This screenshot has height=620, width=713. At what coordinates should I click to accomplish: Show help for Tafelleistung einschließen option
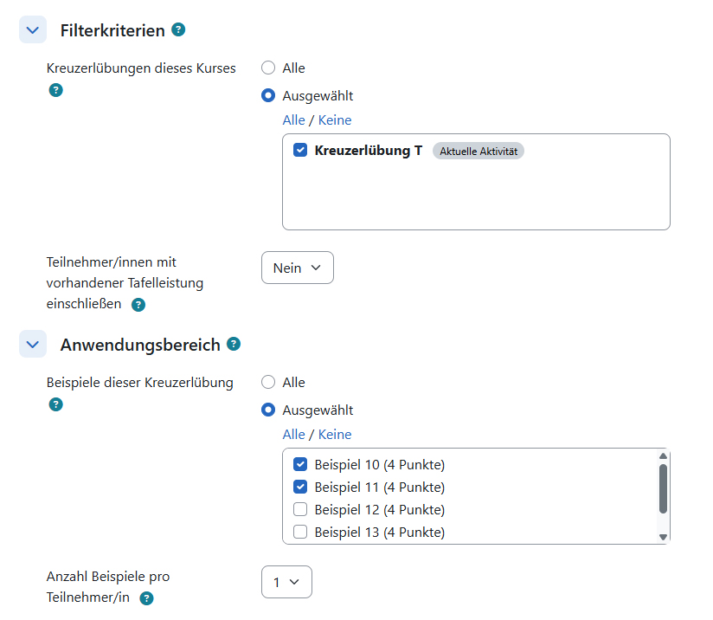(x=138, y=305)
